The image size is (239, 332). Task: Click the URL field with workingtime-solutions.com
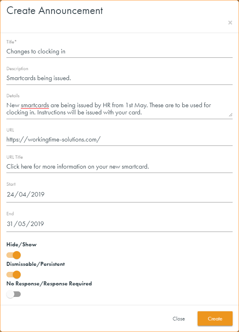pos(119,139)
